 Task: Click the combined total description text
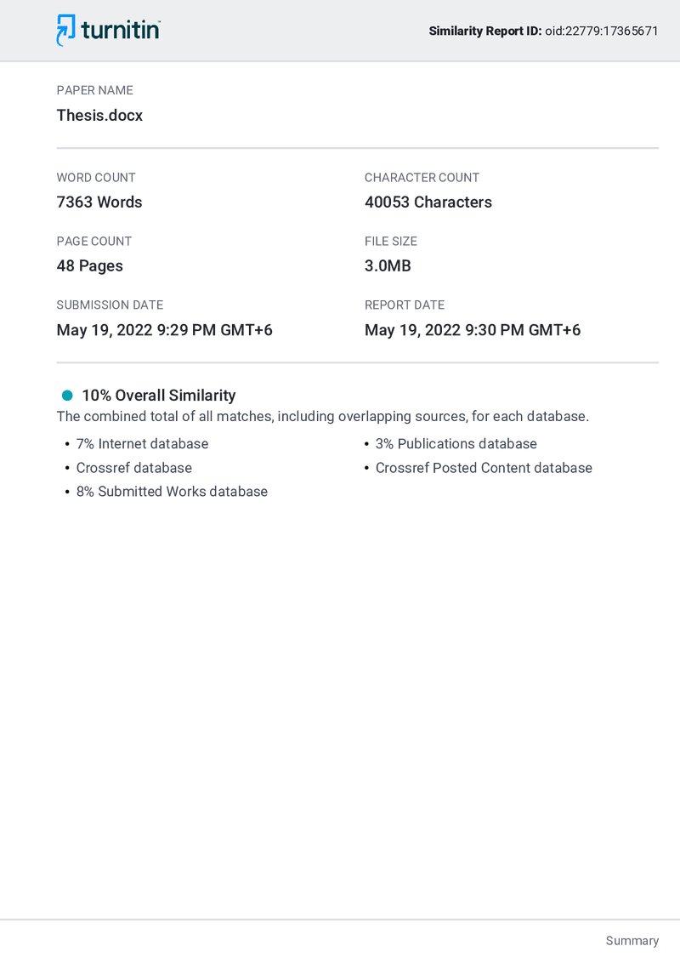[323, 416]
